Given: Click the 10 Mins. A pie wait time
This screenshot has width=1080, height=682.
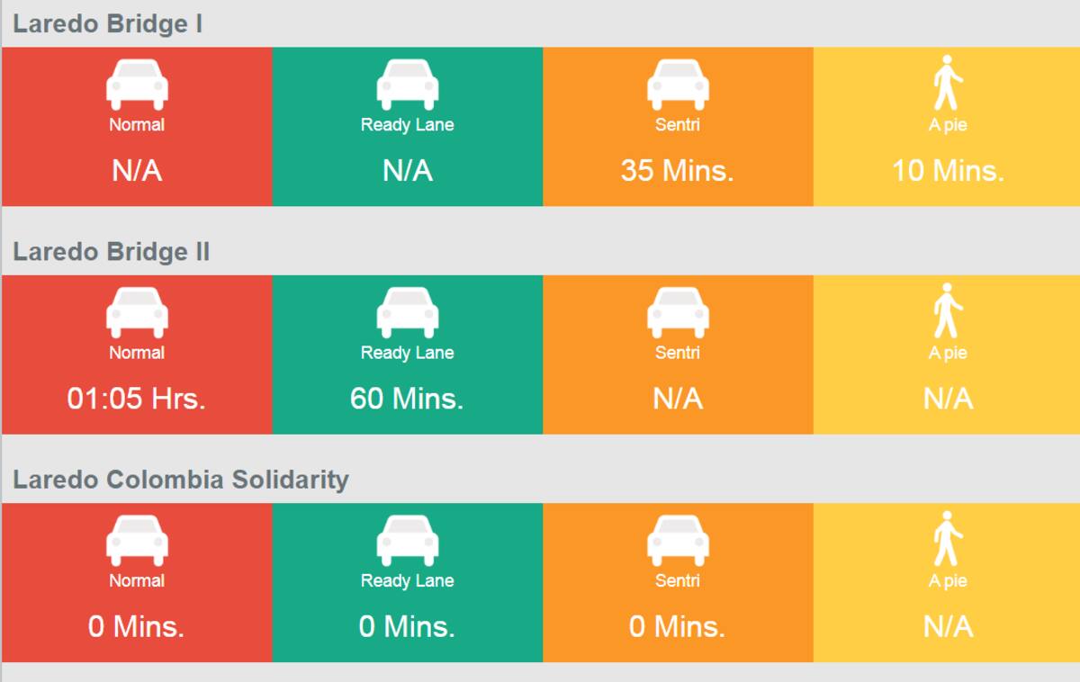Looking at the screenshot, I should click(x=948, y=170).
